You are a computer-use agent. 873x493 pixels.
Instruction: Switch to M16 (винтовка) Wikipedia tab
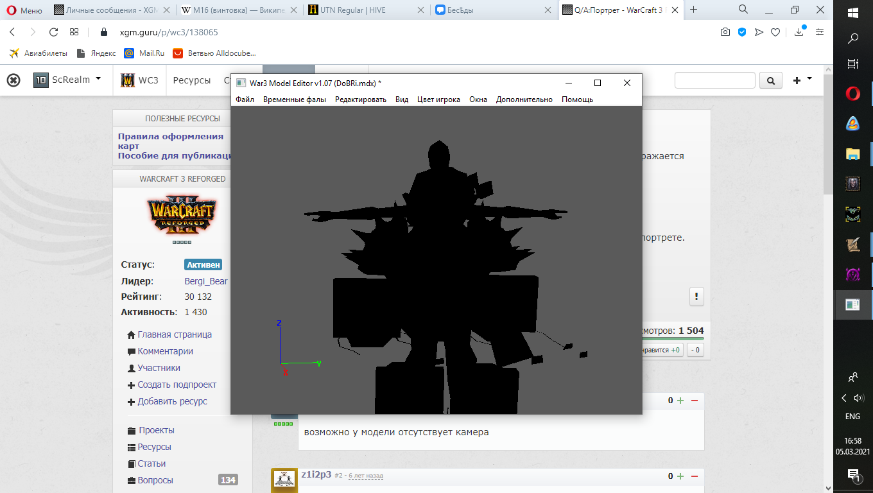(238, 10)
